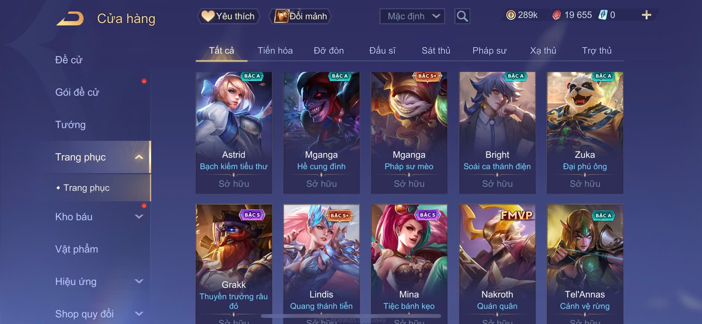Image resolution: width=702 pixels, height=324 pixels.
Task: Open the Tướng menu item
Action: [x=70, y=124]
